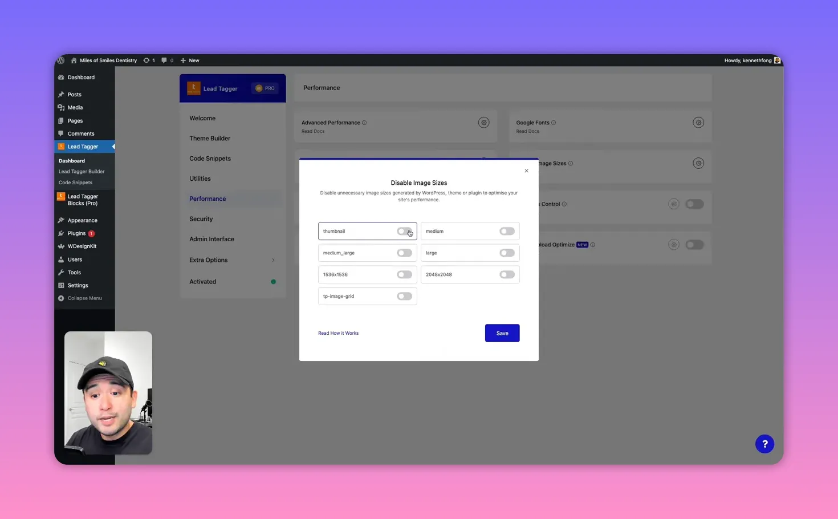Image resolution: width=838 pixels, height=519 pixels.
Task: Click the Advanced Performance gear icon
Action: pyautogui.click(x=483, y=122)
